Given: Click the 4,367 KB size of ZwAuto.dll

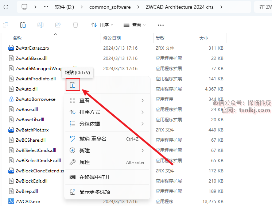Looking at the screenshot, I should pyautogui.click(x=214, y=89).
